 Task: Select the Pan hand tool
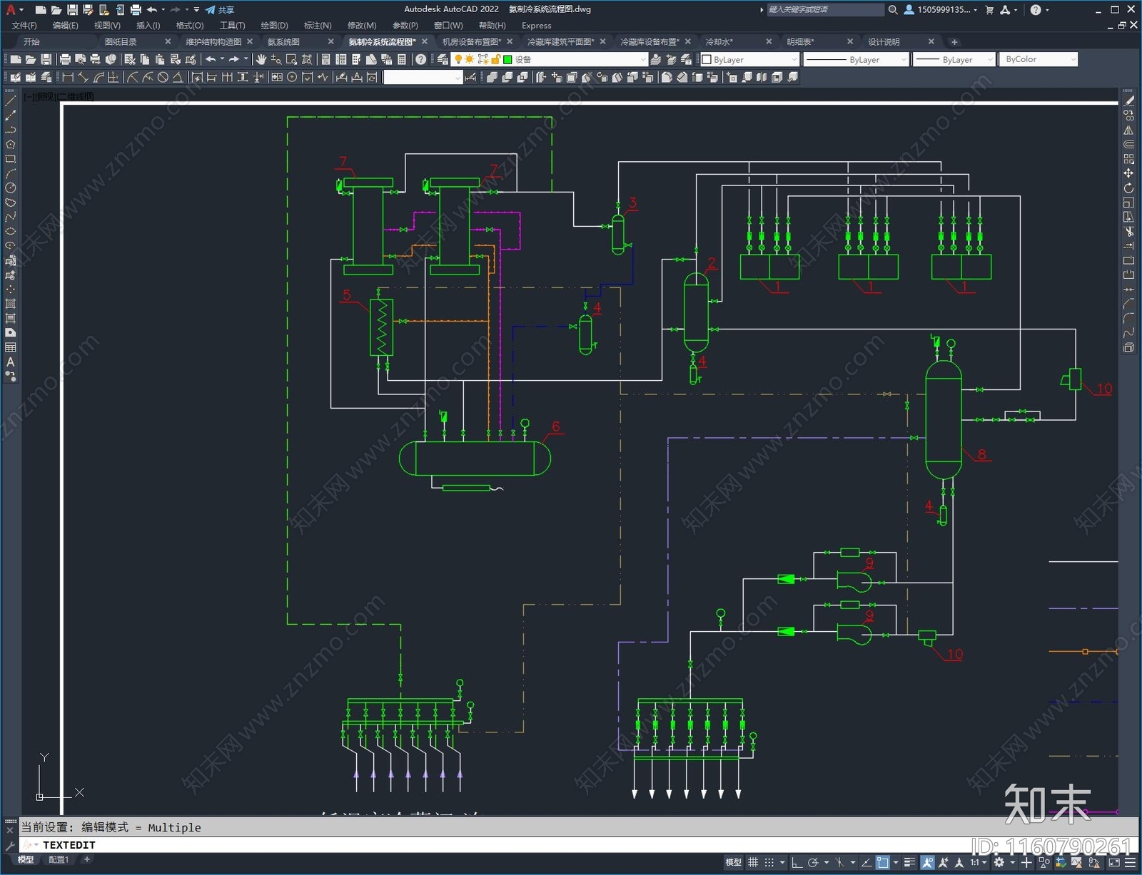pos(261,59)
